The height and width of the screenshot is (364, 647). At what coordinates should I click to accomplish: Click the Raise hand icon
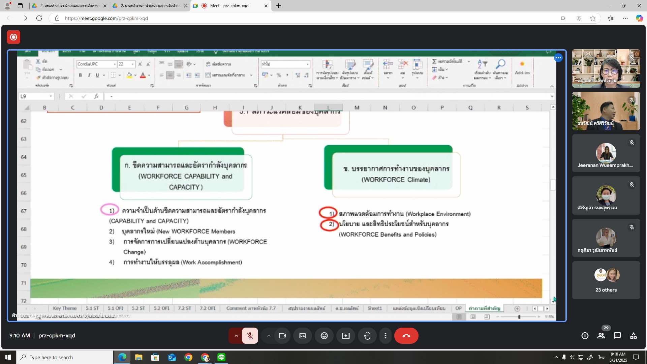tap(367, 336)
